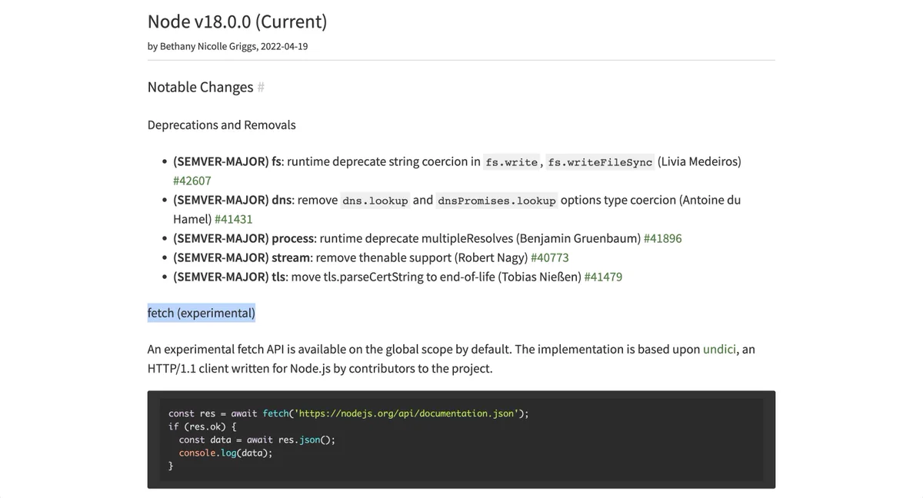Follow the #41896 process deprecation link
923x498 pixels.
662,237
